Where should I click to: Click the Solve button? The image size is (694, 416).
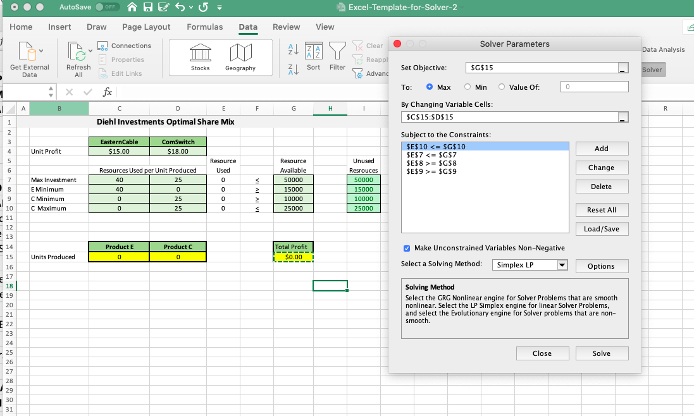coord(602,353)
